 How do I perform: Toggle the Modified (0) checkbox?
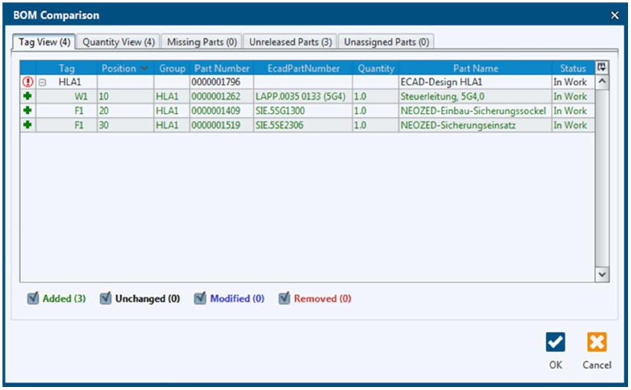200,298
